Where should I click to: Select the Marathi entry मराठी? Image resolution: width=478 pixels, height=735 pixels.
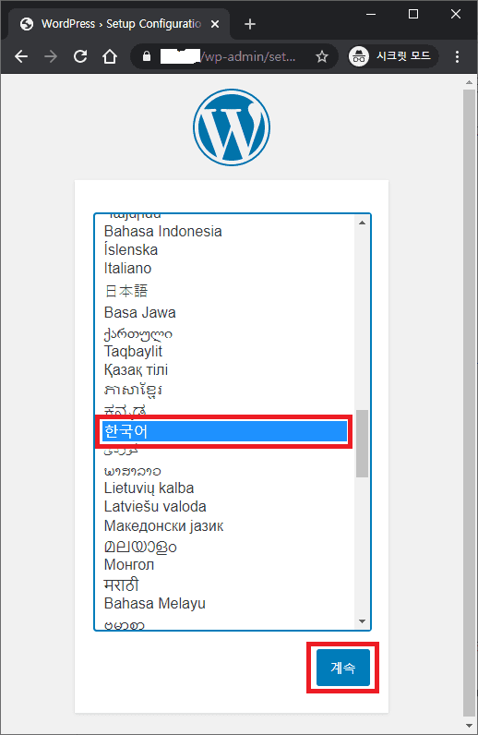[x=225, y=585]
